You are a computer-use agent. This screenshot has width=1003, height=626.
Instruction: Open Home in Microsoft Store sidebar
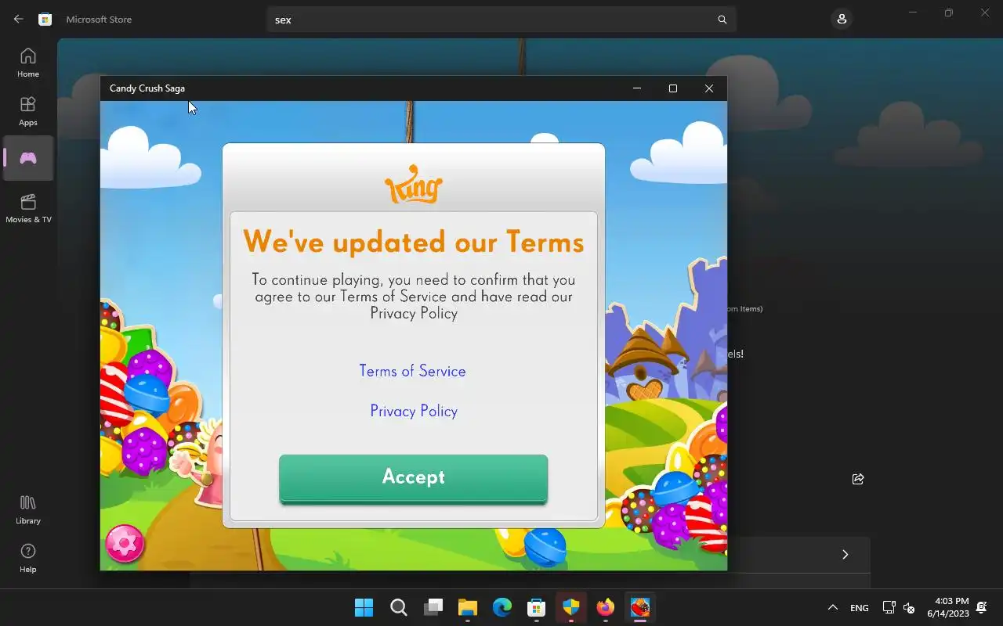point(28,63)
